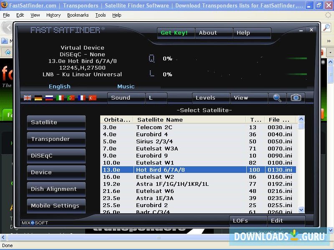Click satellite list scroll up arrow
Screen dimensions: 334x250
[x=301, y=119]
